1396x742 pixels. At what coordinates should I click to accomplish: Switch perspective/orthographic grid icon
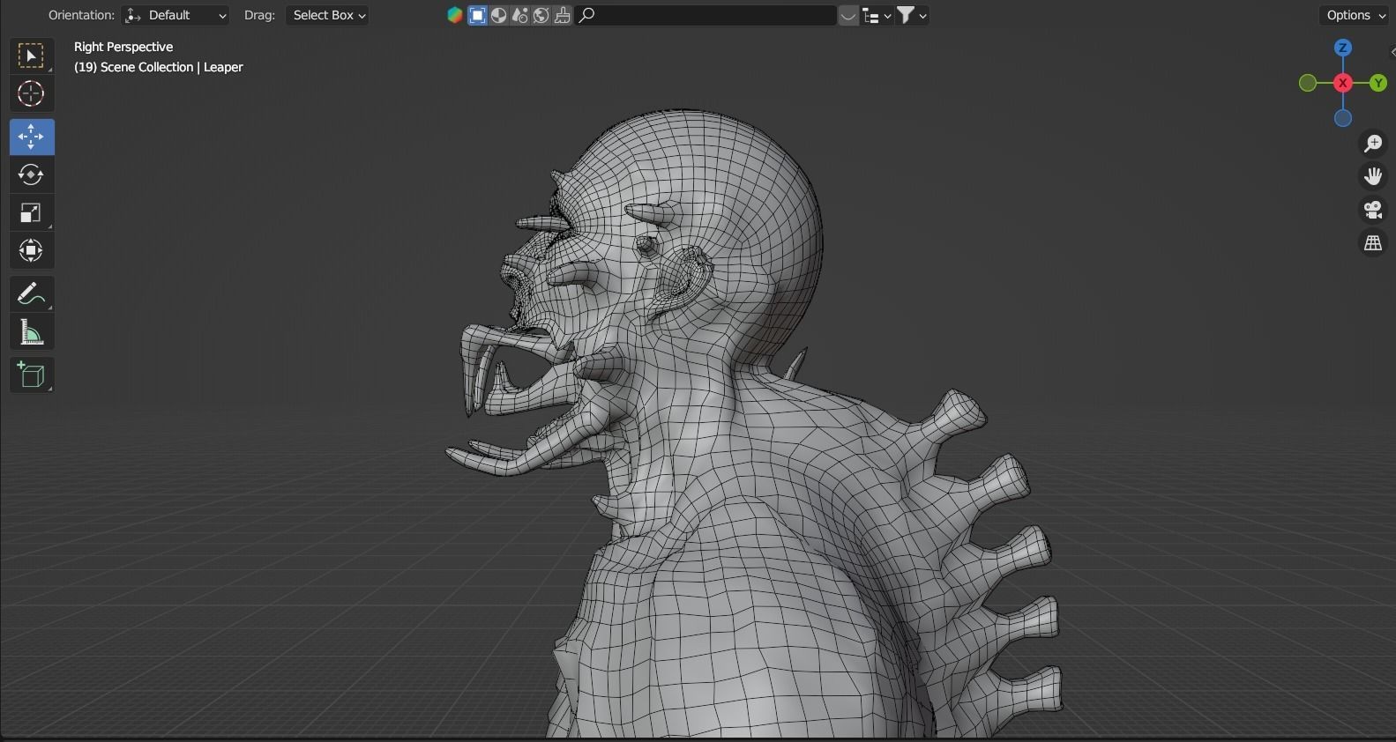[1373, 243]
